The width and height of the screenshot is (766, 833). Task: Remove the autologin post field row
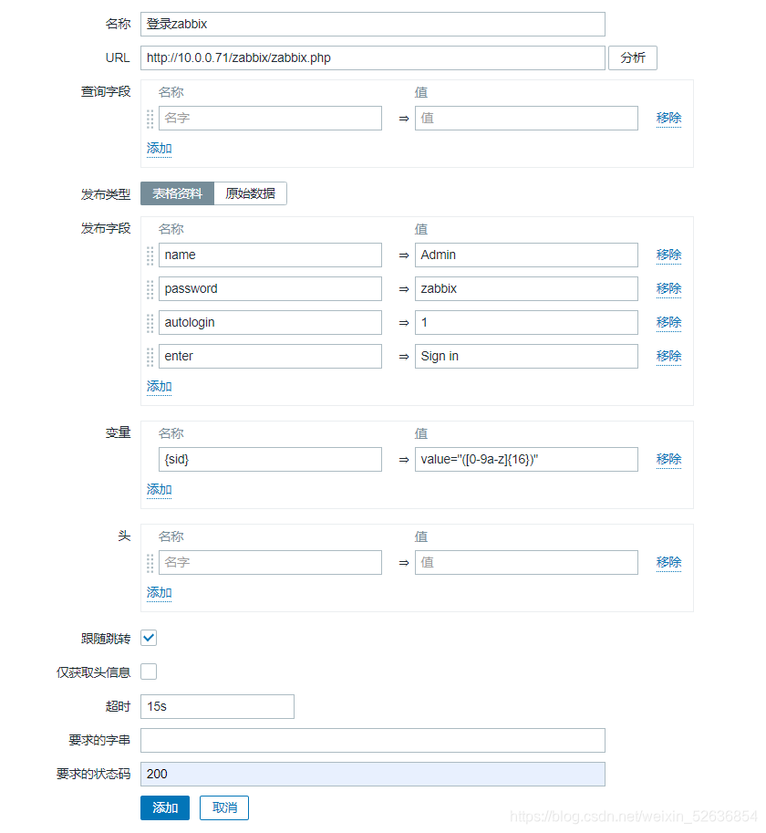pos(668,322)
